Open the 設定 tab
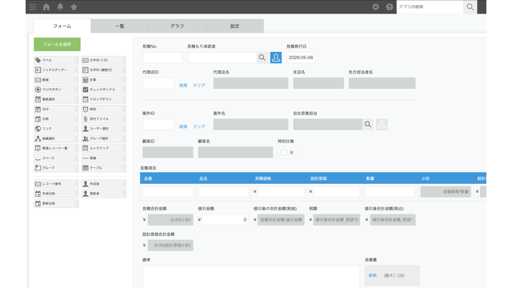This screenshot has width=512, height=288. click(x=234, y=26)
